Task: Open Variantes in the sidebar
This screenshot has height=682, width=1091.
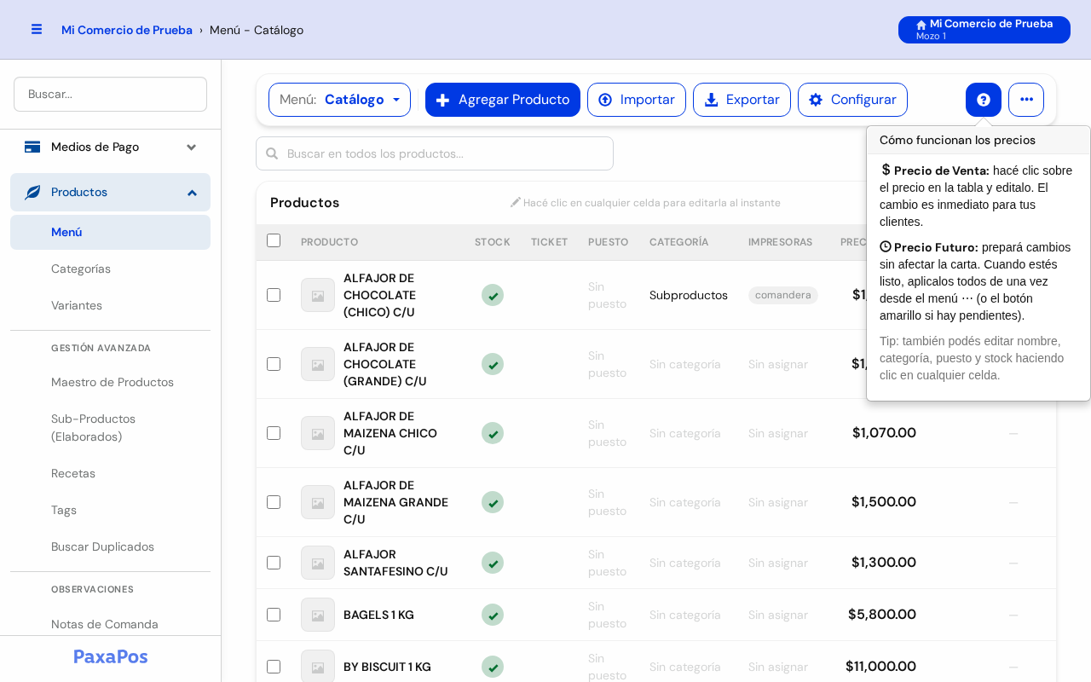Action: (110, 305)
